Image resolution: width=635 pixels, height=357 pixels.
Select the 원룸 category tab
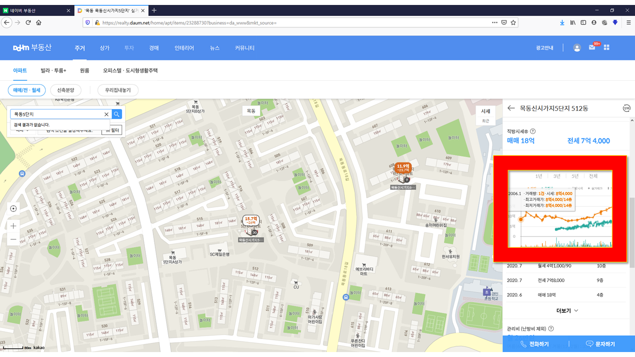84,70
